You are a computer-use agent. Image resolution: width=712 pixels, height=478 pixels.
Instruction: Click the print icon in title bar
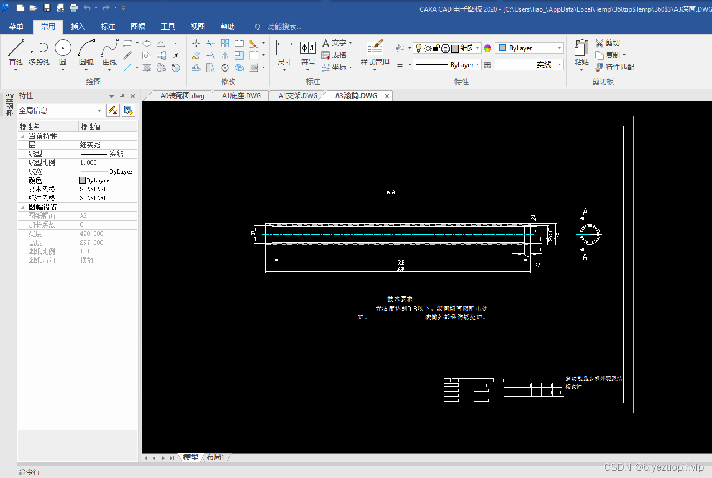click(x=74, y=8)
